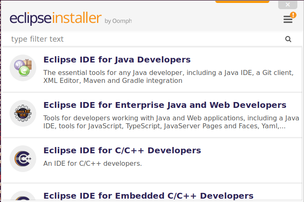Click the Java EE IDE gear icon
The image size is (304, 202).
[23, 113]
